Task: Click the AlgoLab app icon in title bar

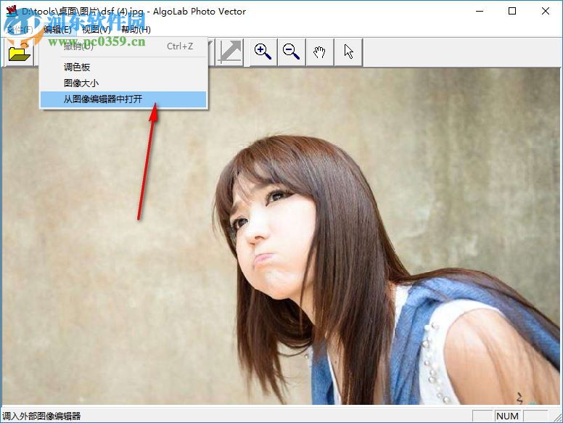Action: coord(12,11)
